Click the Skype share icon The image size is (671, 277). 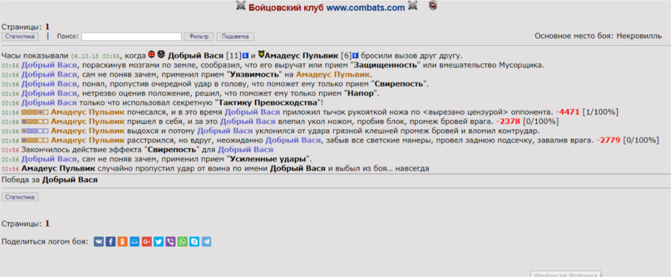(x=194, y=242)
